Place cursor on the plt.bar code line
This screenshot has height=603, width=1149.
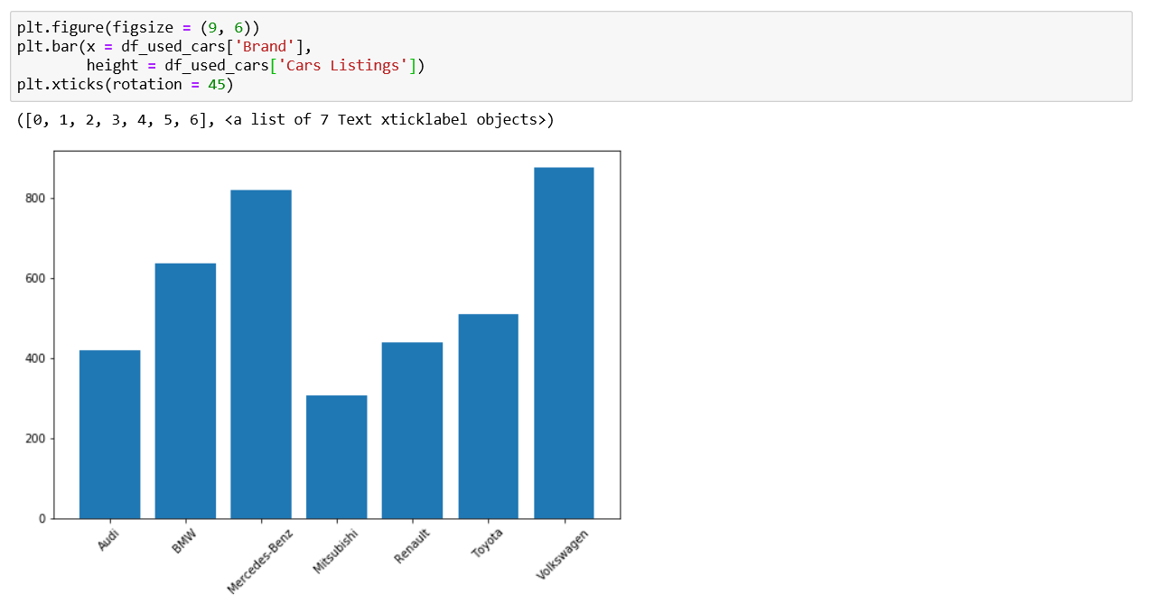[163, 46]
